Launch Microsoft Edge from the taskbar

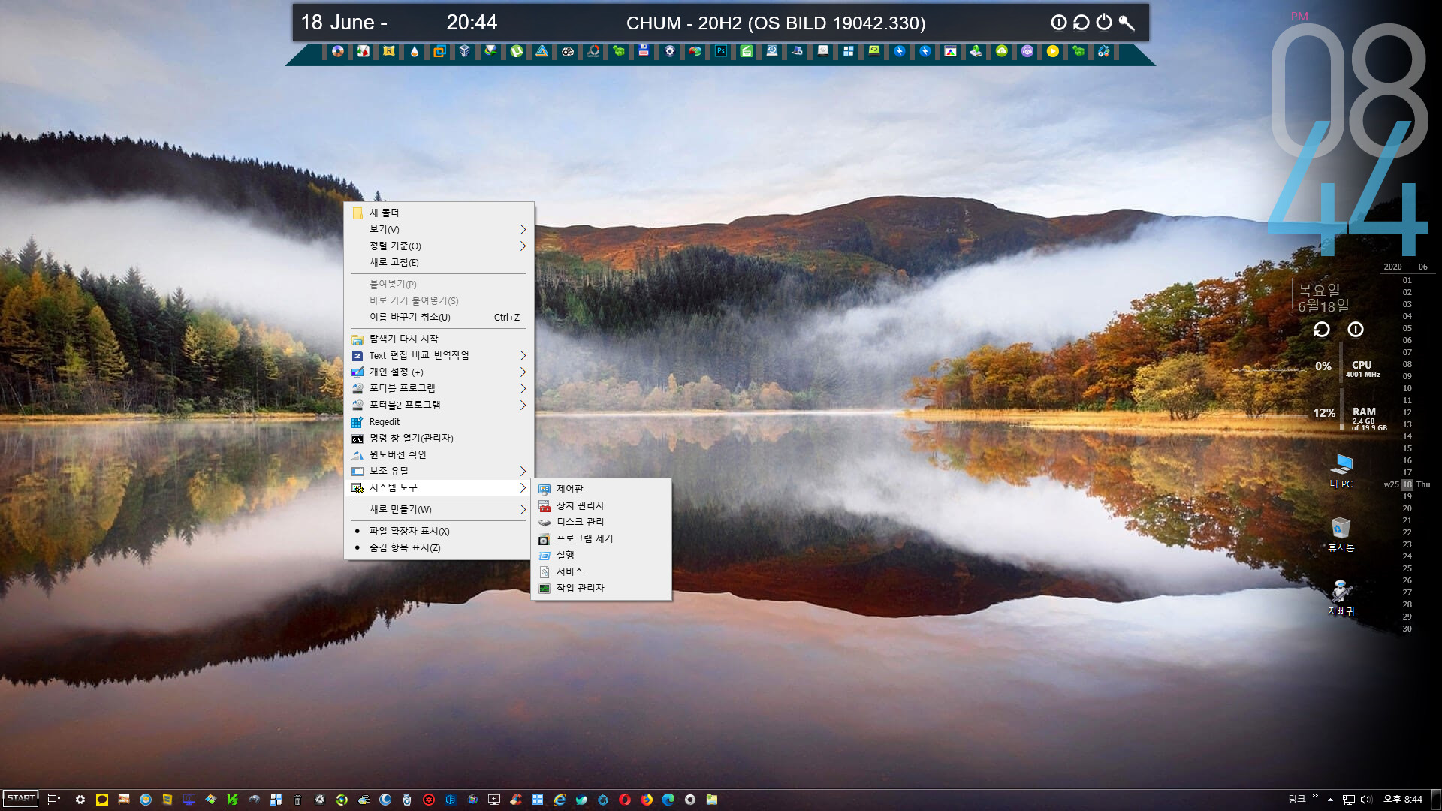pos(668,800)
